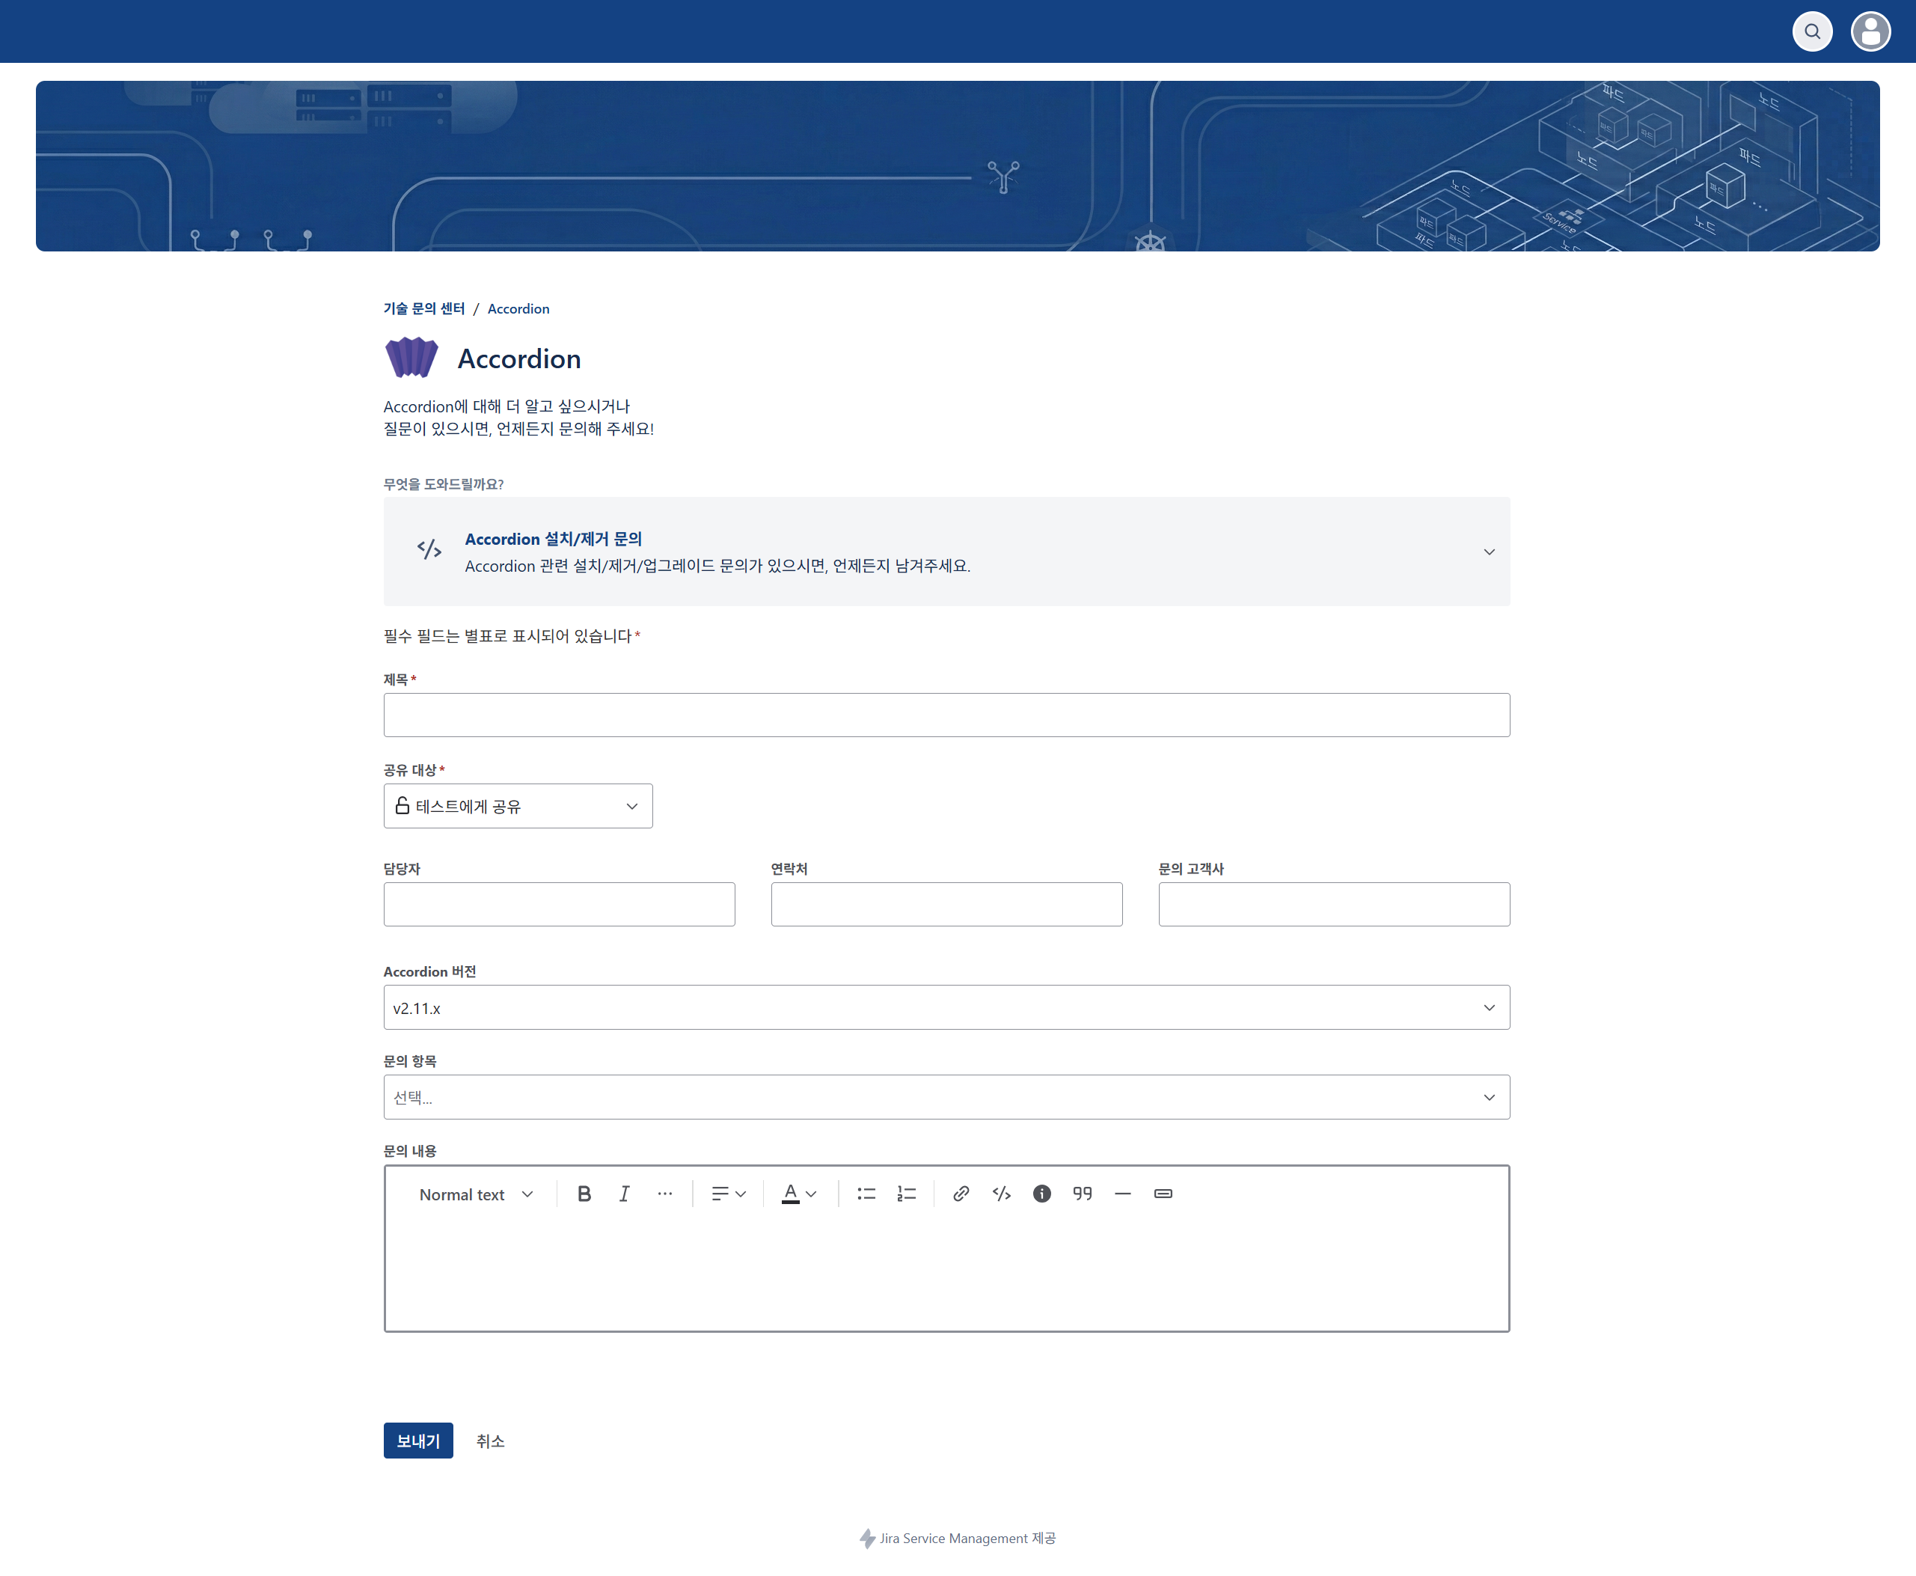This screenshot has height=1576, width=1916.
Task: Toggle italic formatting in editor
Action: pos(625,1194)
